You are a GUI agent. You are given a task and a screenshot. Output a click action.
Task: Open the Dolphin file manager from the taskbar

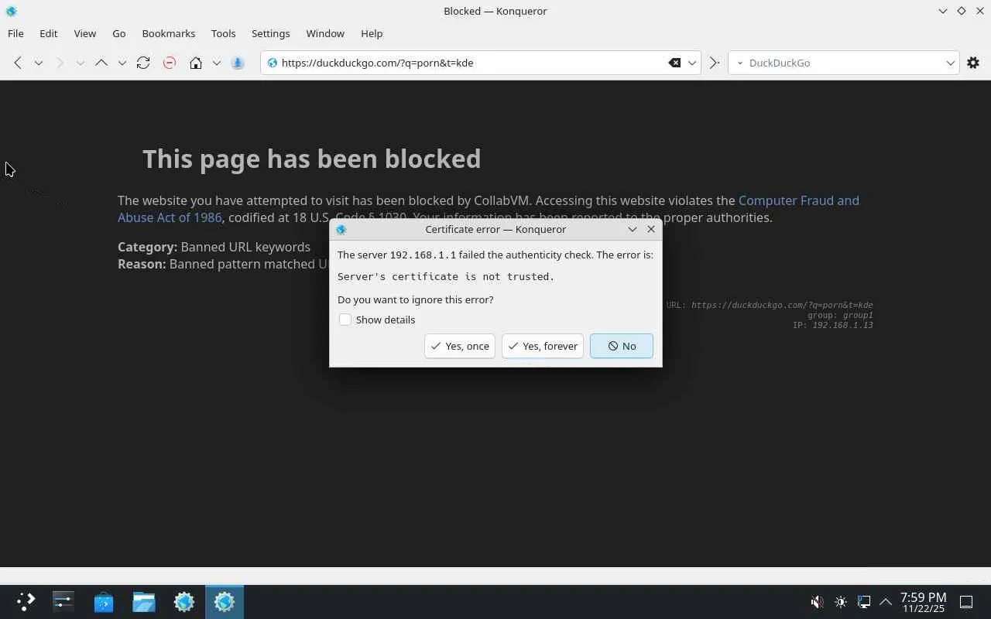(x=144, y=601)
